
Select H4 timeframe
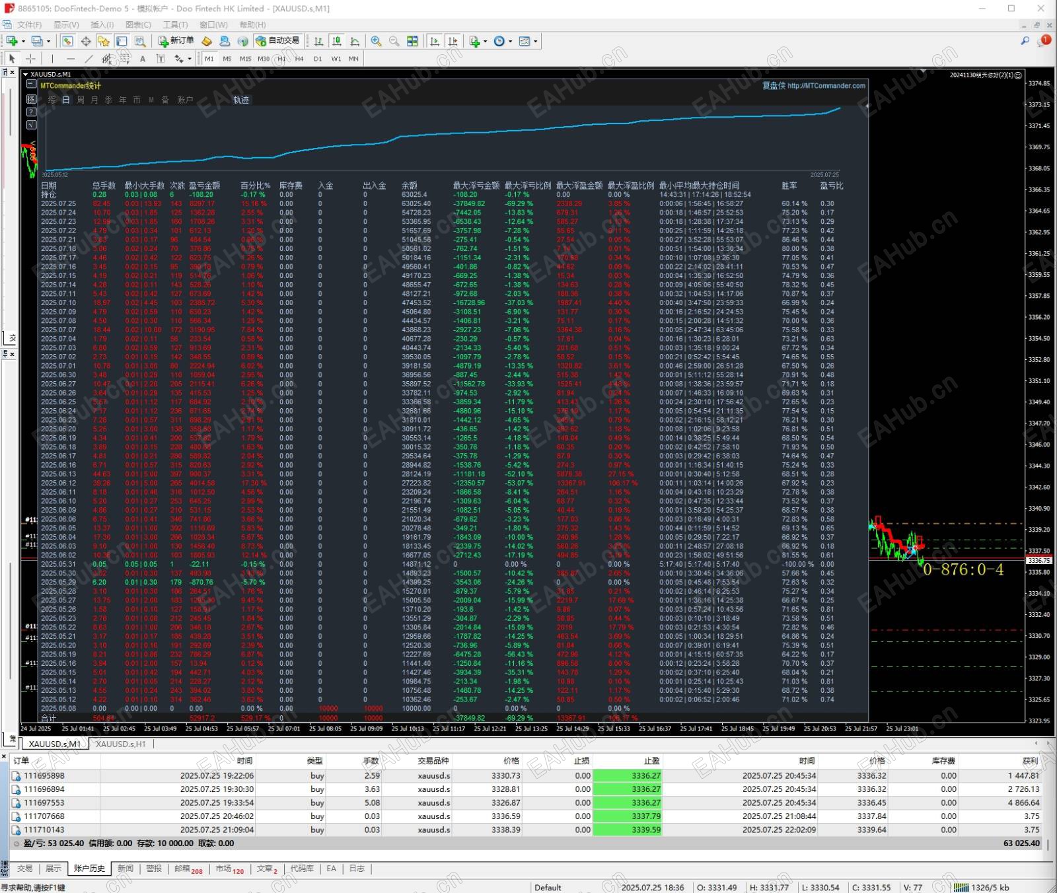299,59
